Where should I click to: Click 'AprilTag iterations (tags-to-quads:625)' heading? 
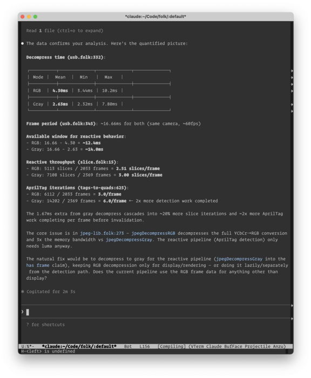pos(77,187)
